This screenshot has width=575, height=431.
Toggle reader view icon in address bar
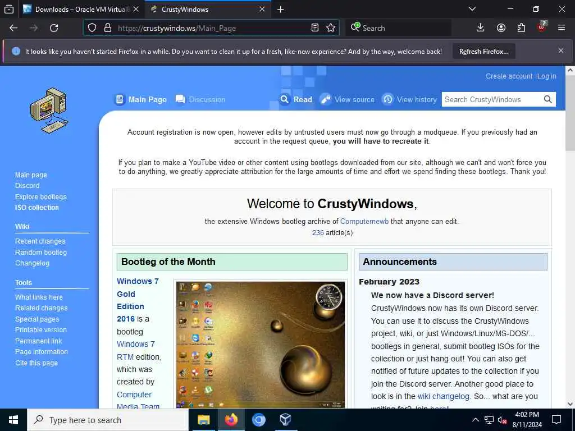tap(314, 28)
